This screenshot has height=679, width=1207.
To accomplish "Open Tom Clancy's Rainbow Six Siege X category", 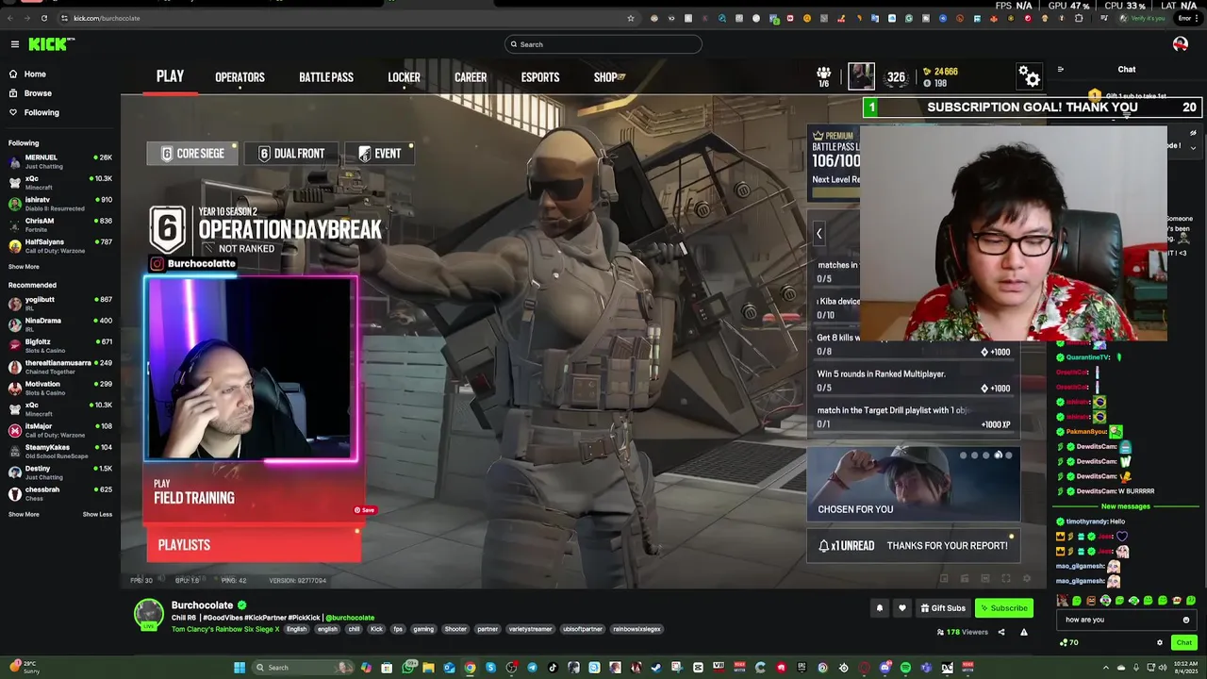I will (x=225, y=629).
